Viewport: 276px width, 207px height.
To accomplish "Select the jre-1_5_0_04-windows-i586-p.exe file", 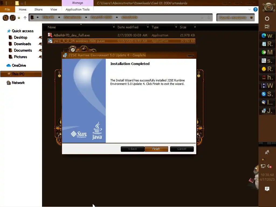I will pyautogui.click(x=122, y=41).
